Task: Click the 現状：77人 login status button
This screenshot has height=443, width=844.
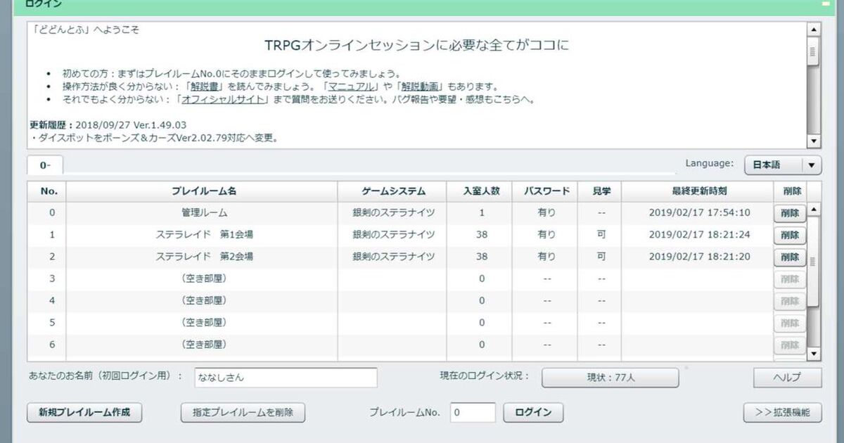Action: click(x=610, y=378)
